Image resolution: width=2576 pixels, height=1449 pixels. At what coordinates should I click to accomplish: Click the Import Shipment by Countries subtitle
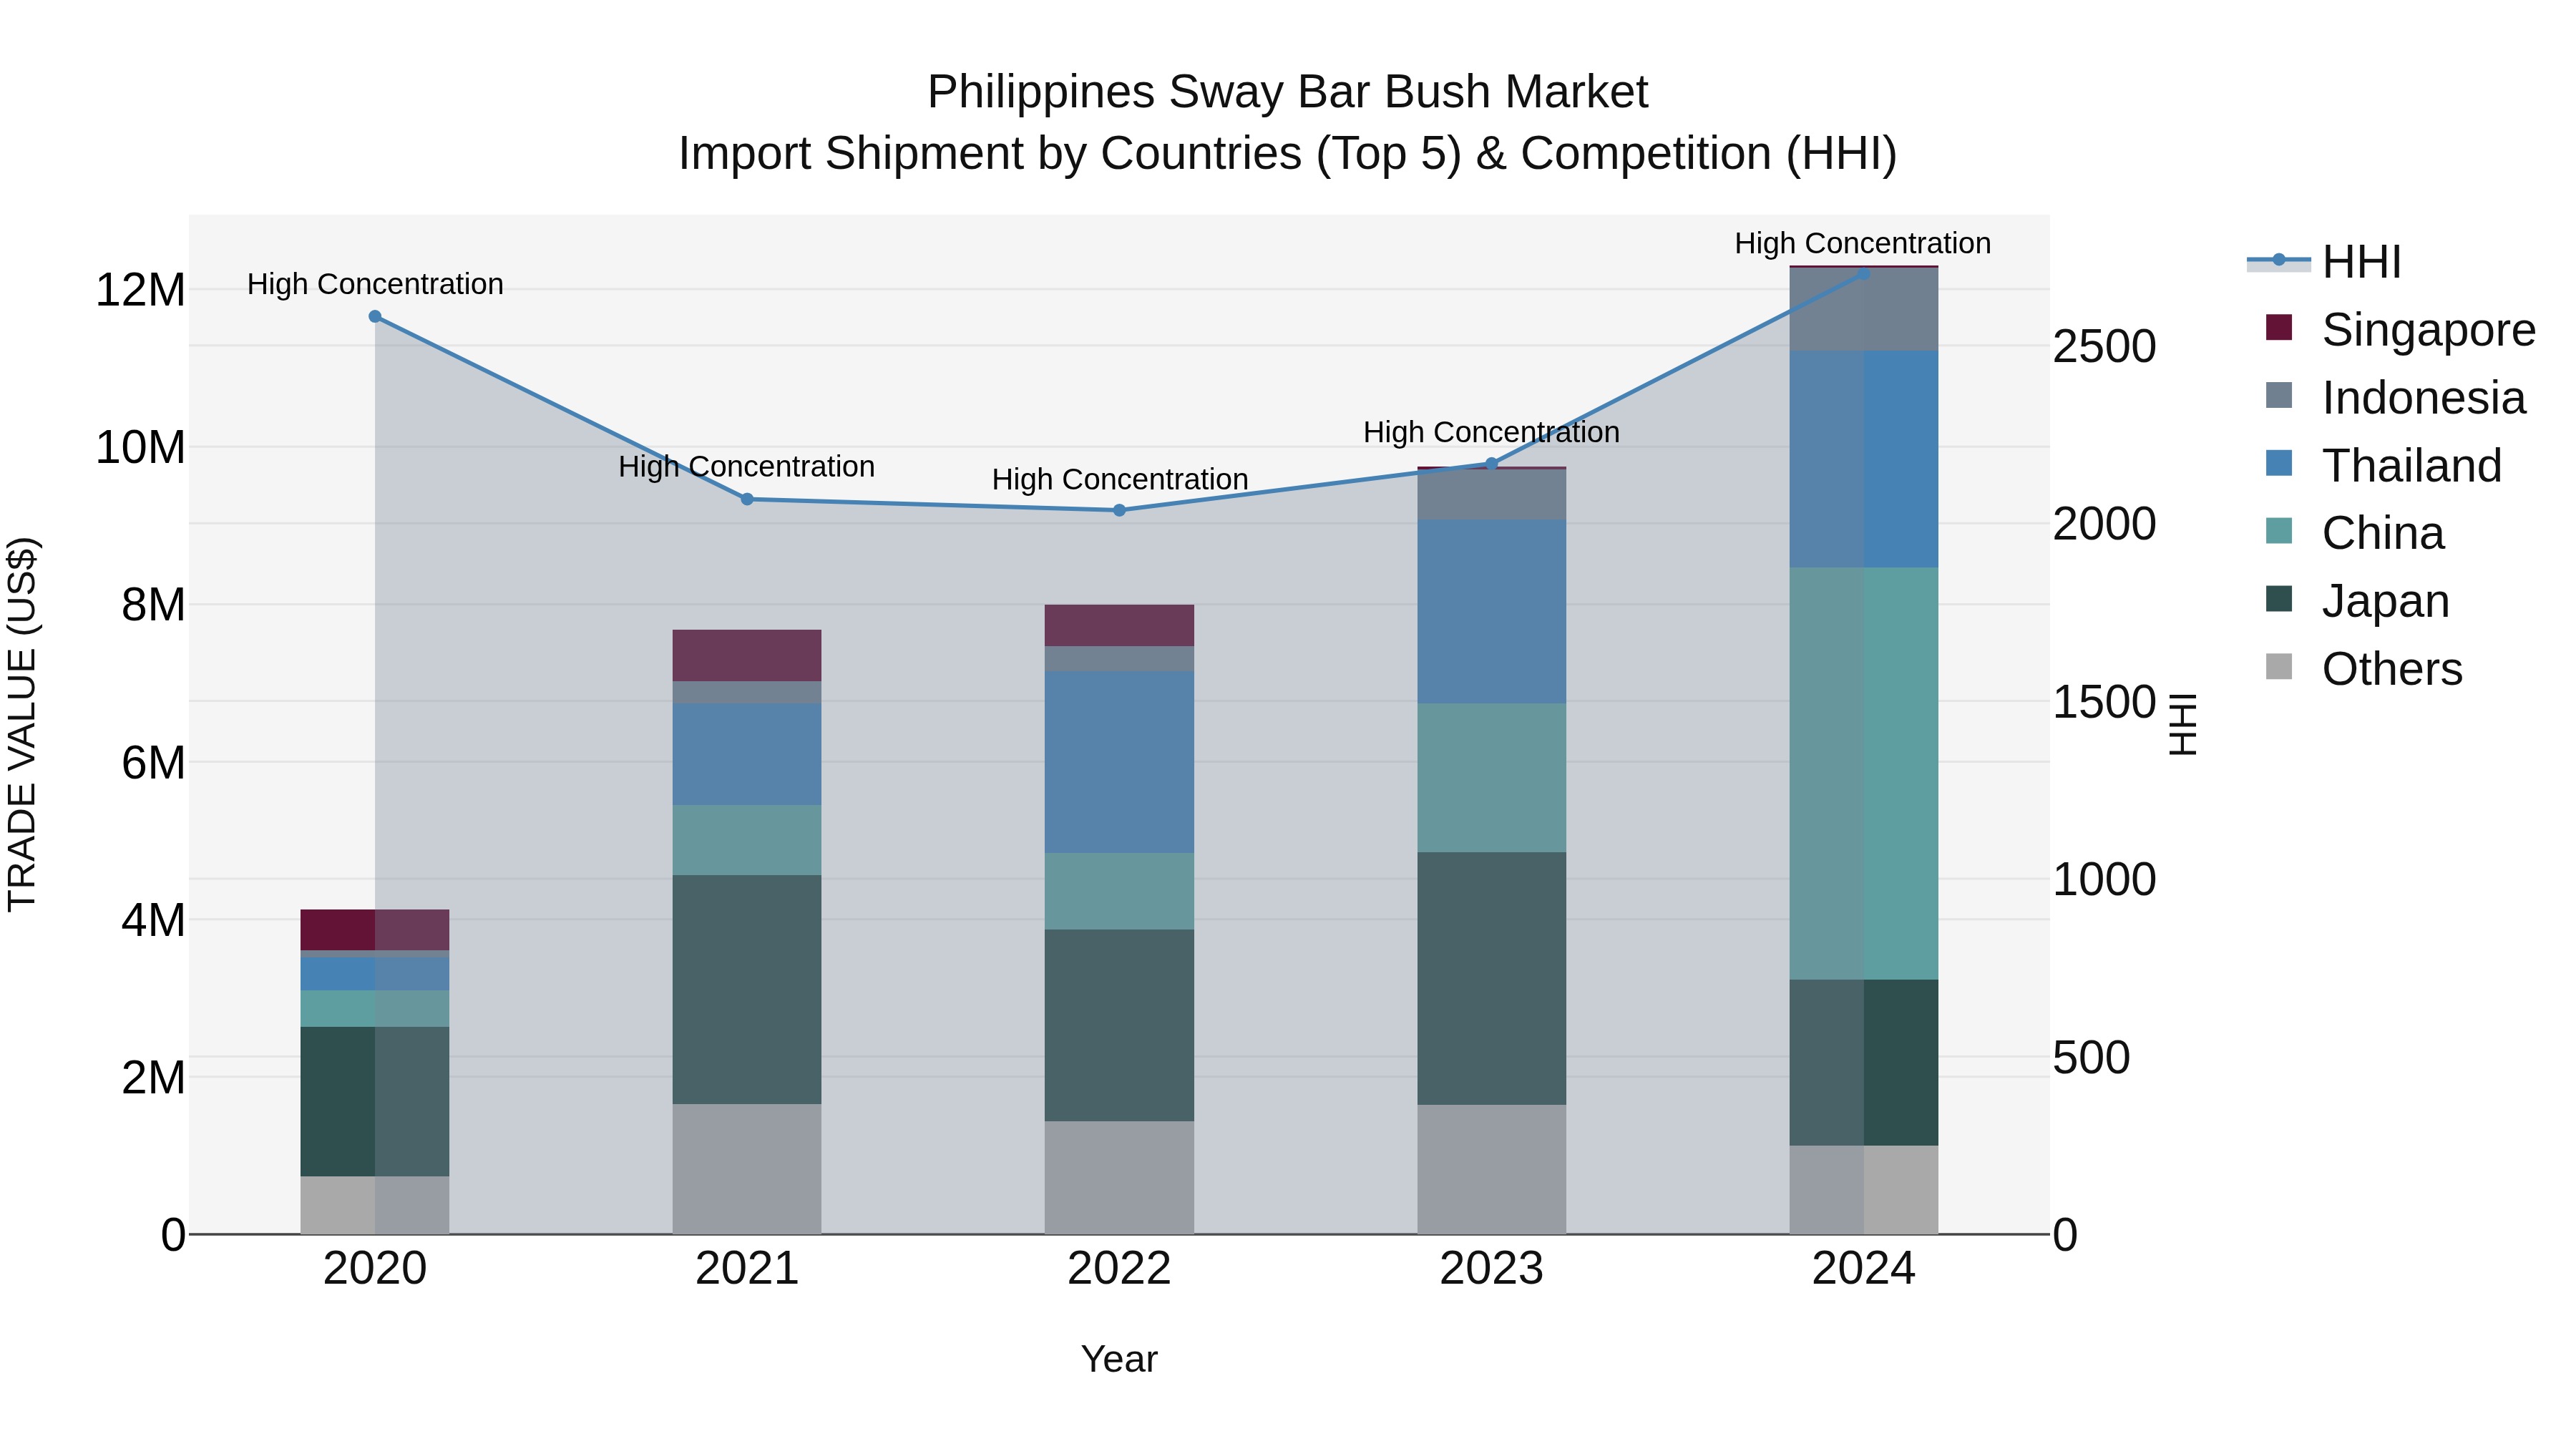click(1287, 154)
